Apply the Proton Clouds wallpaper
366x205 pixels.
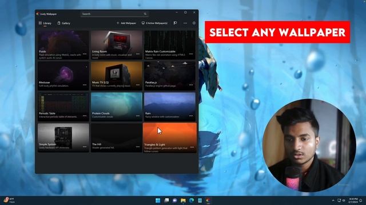117,106
